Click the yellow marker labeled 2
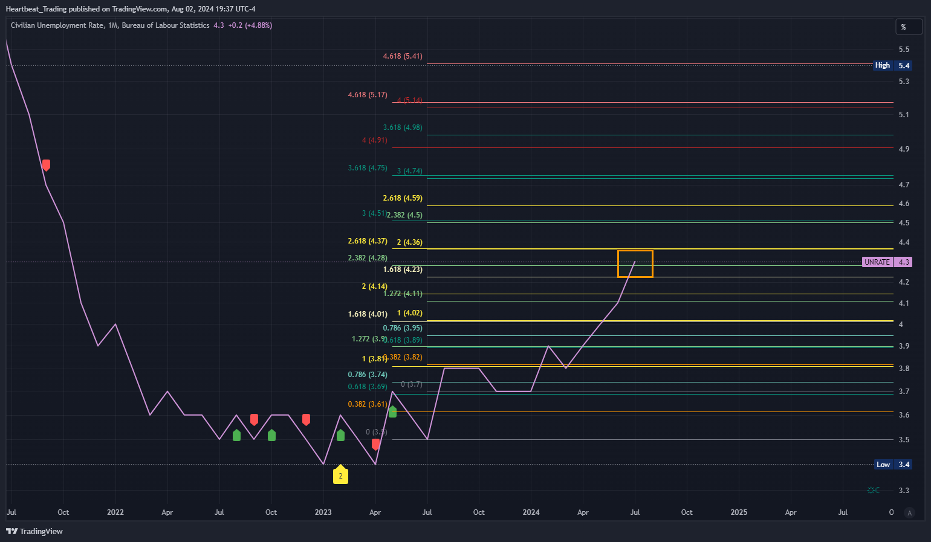 click(x=340, y=475)
